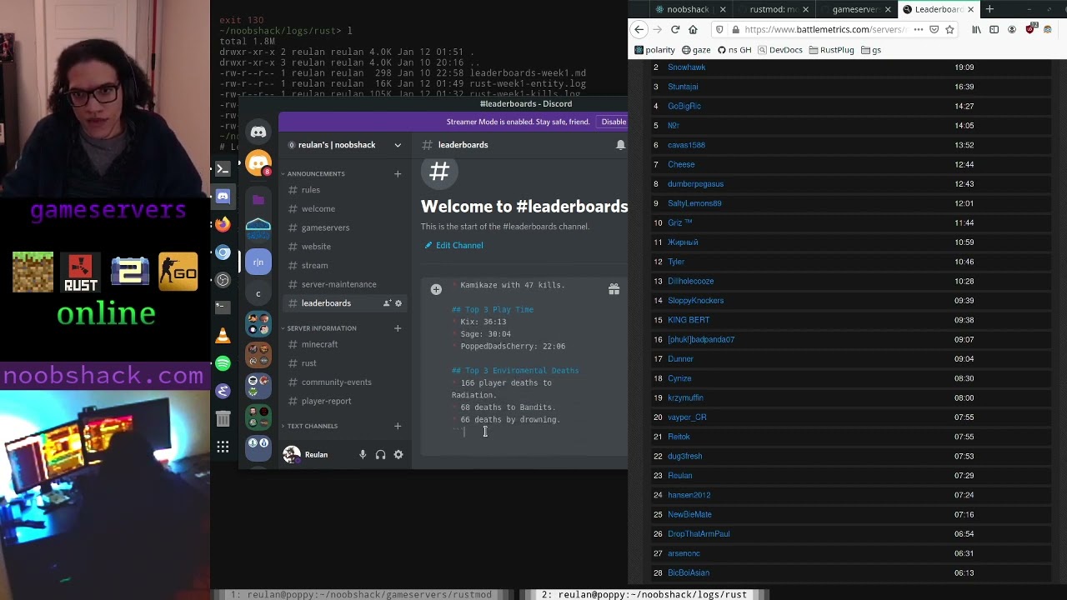Image resolution: width=1067 pixels, height=600 pixels.
Task: Open the Discord server icon labeled c
Action: [258, 293]
